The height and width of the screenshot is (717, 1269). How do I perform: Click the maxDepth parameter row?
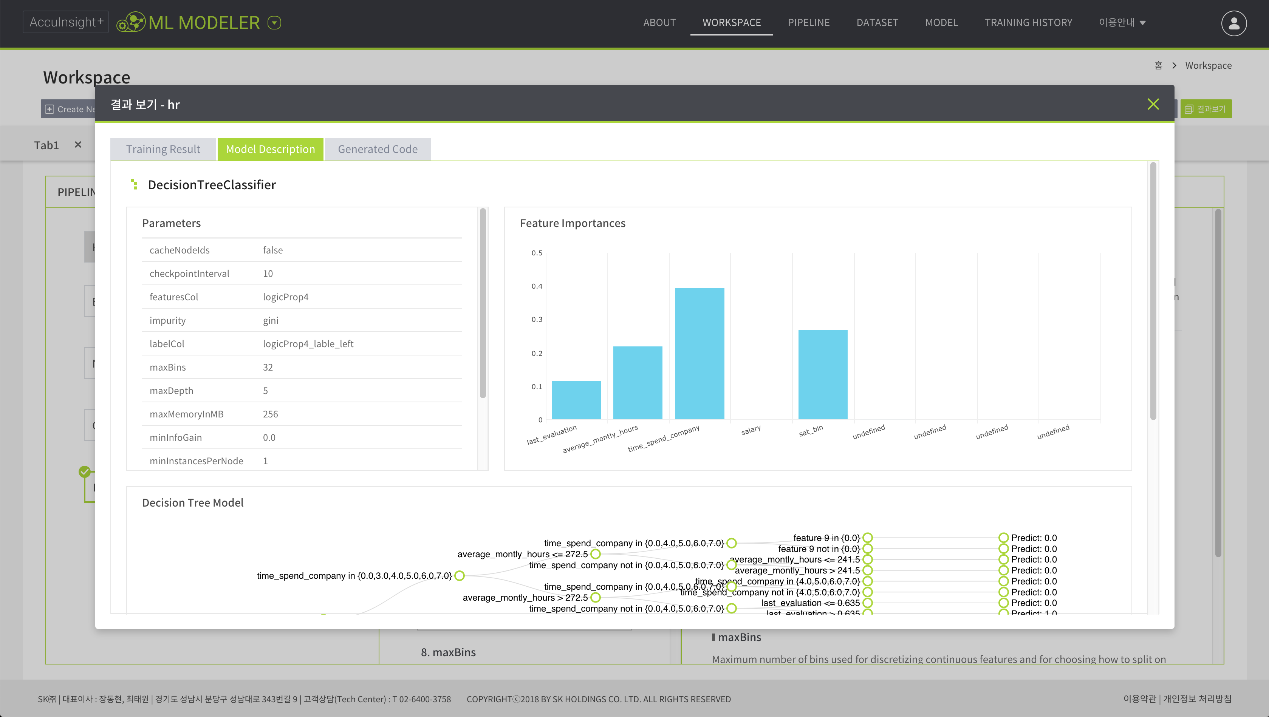pyautogui.click(x=302, y=391)
